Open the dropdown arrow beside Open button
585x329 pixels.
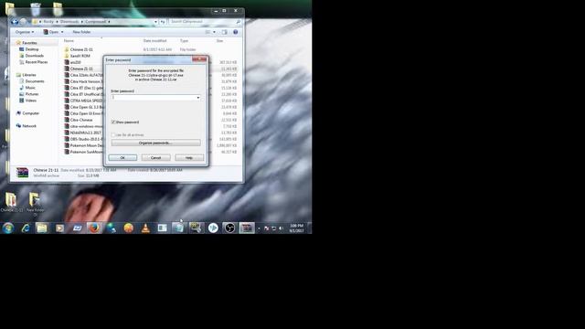pyautogui.click(x=62, y=32)
